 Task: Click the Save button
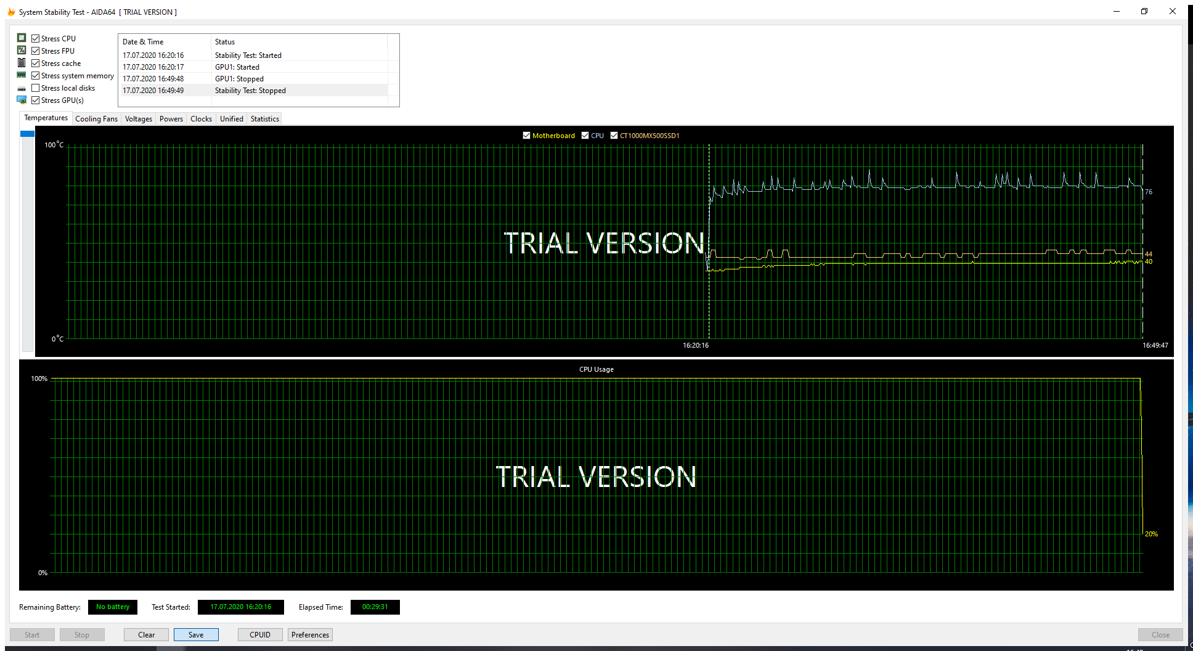tap(196, 634)
